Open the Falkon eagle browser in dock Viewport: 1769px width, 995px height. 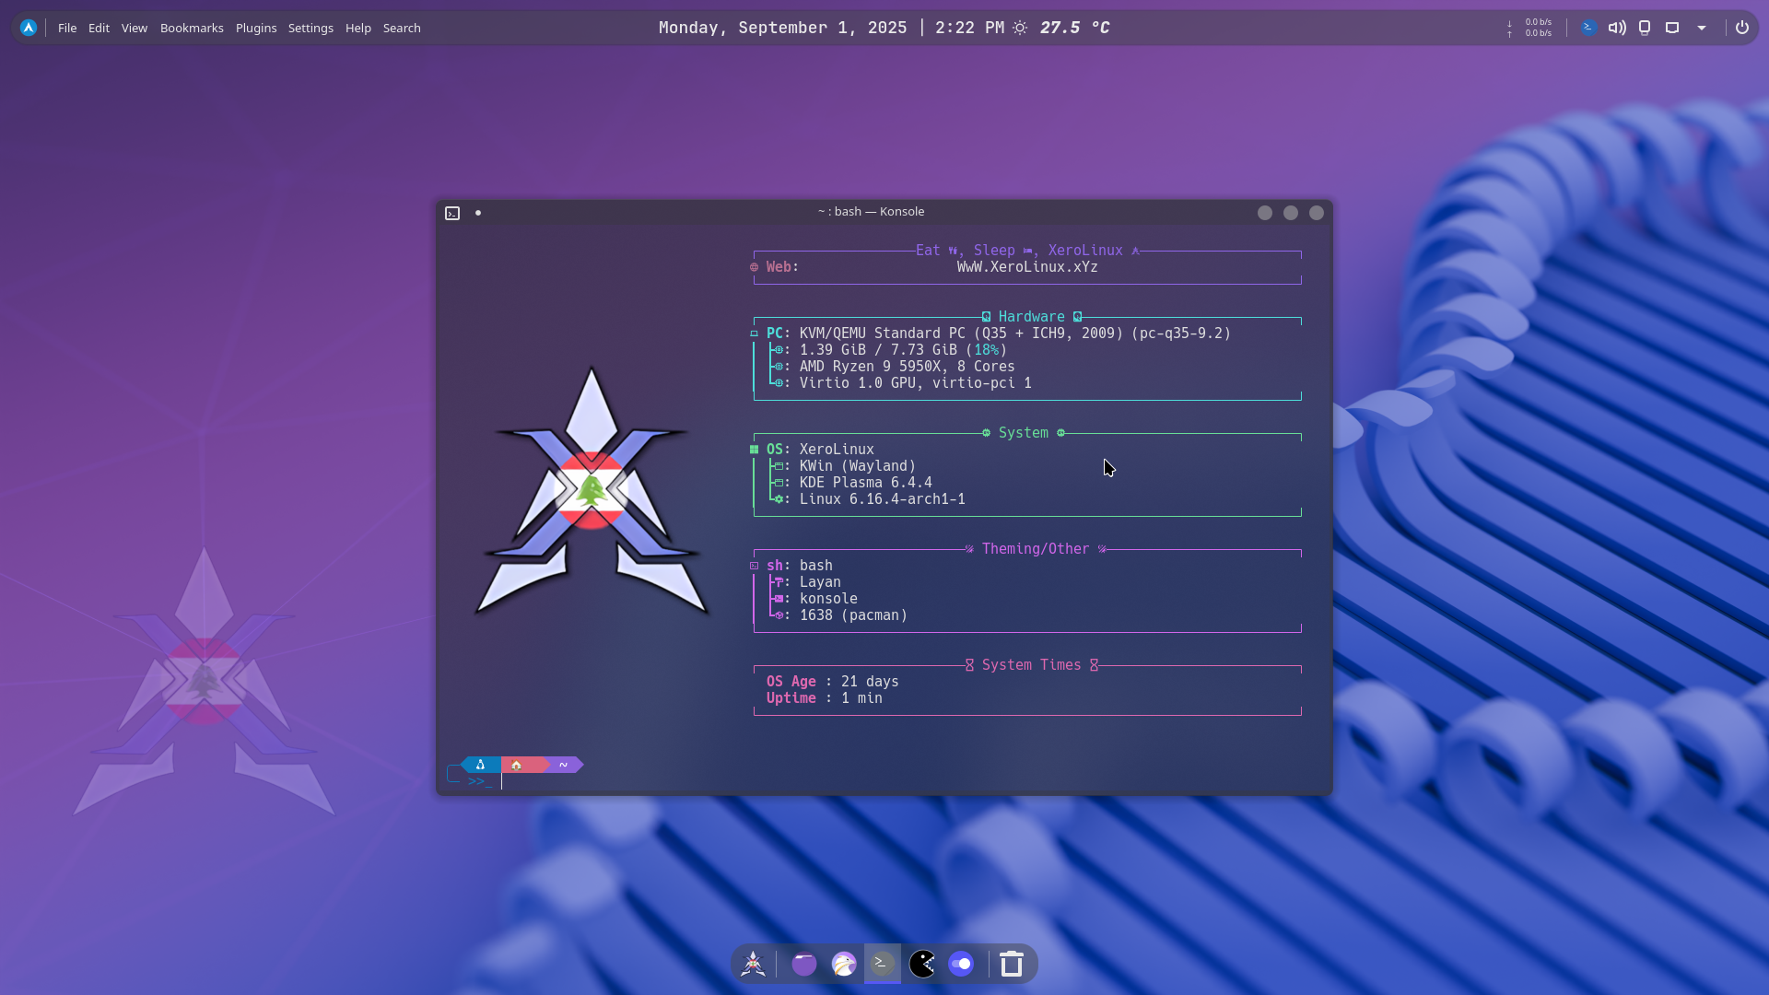844,964
